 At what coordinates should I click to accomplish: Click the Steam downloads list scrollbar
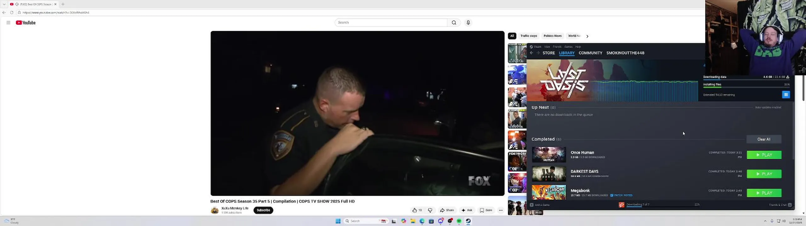tap(793, 130)
